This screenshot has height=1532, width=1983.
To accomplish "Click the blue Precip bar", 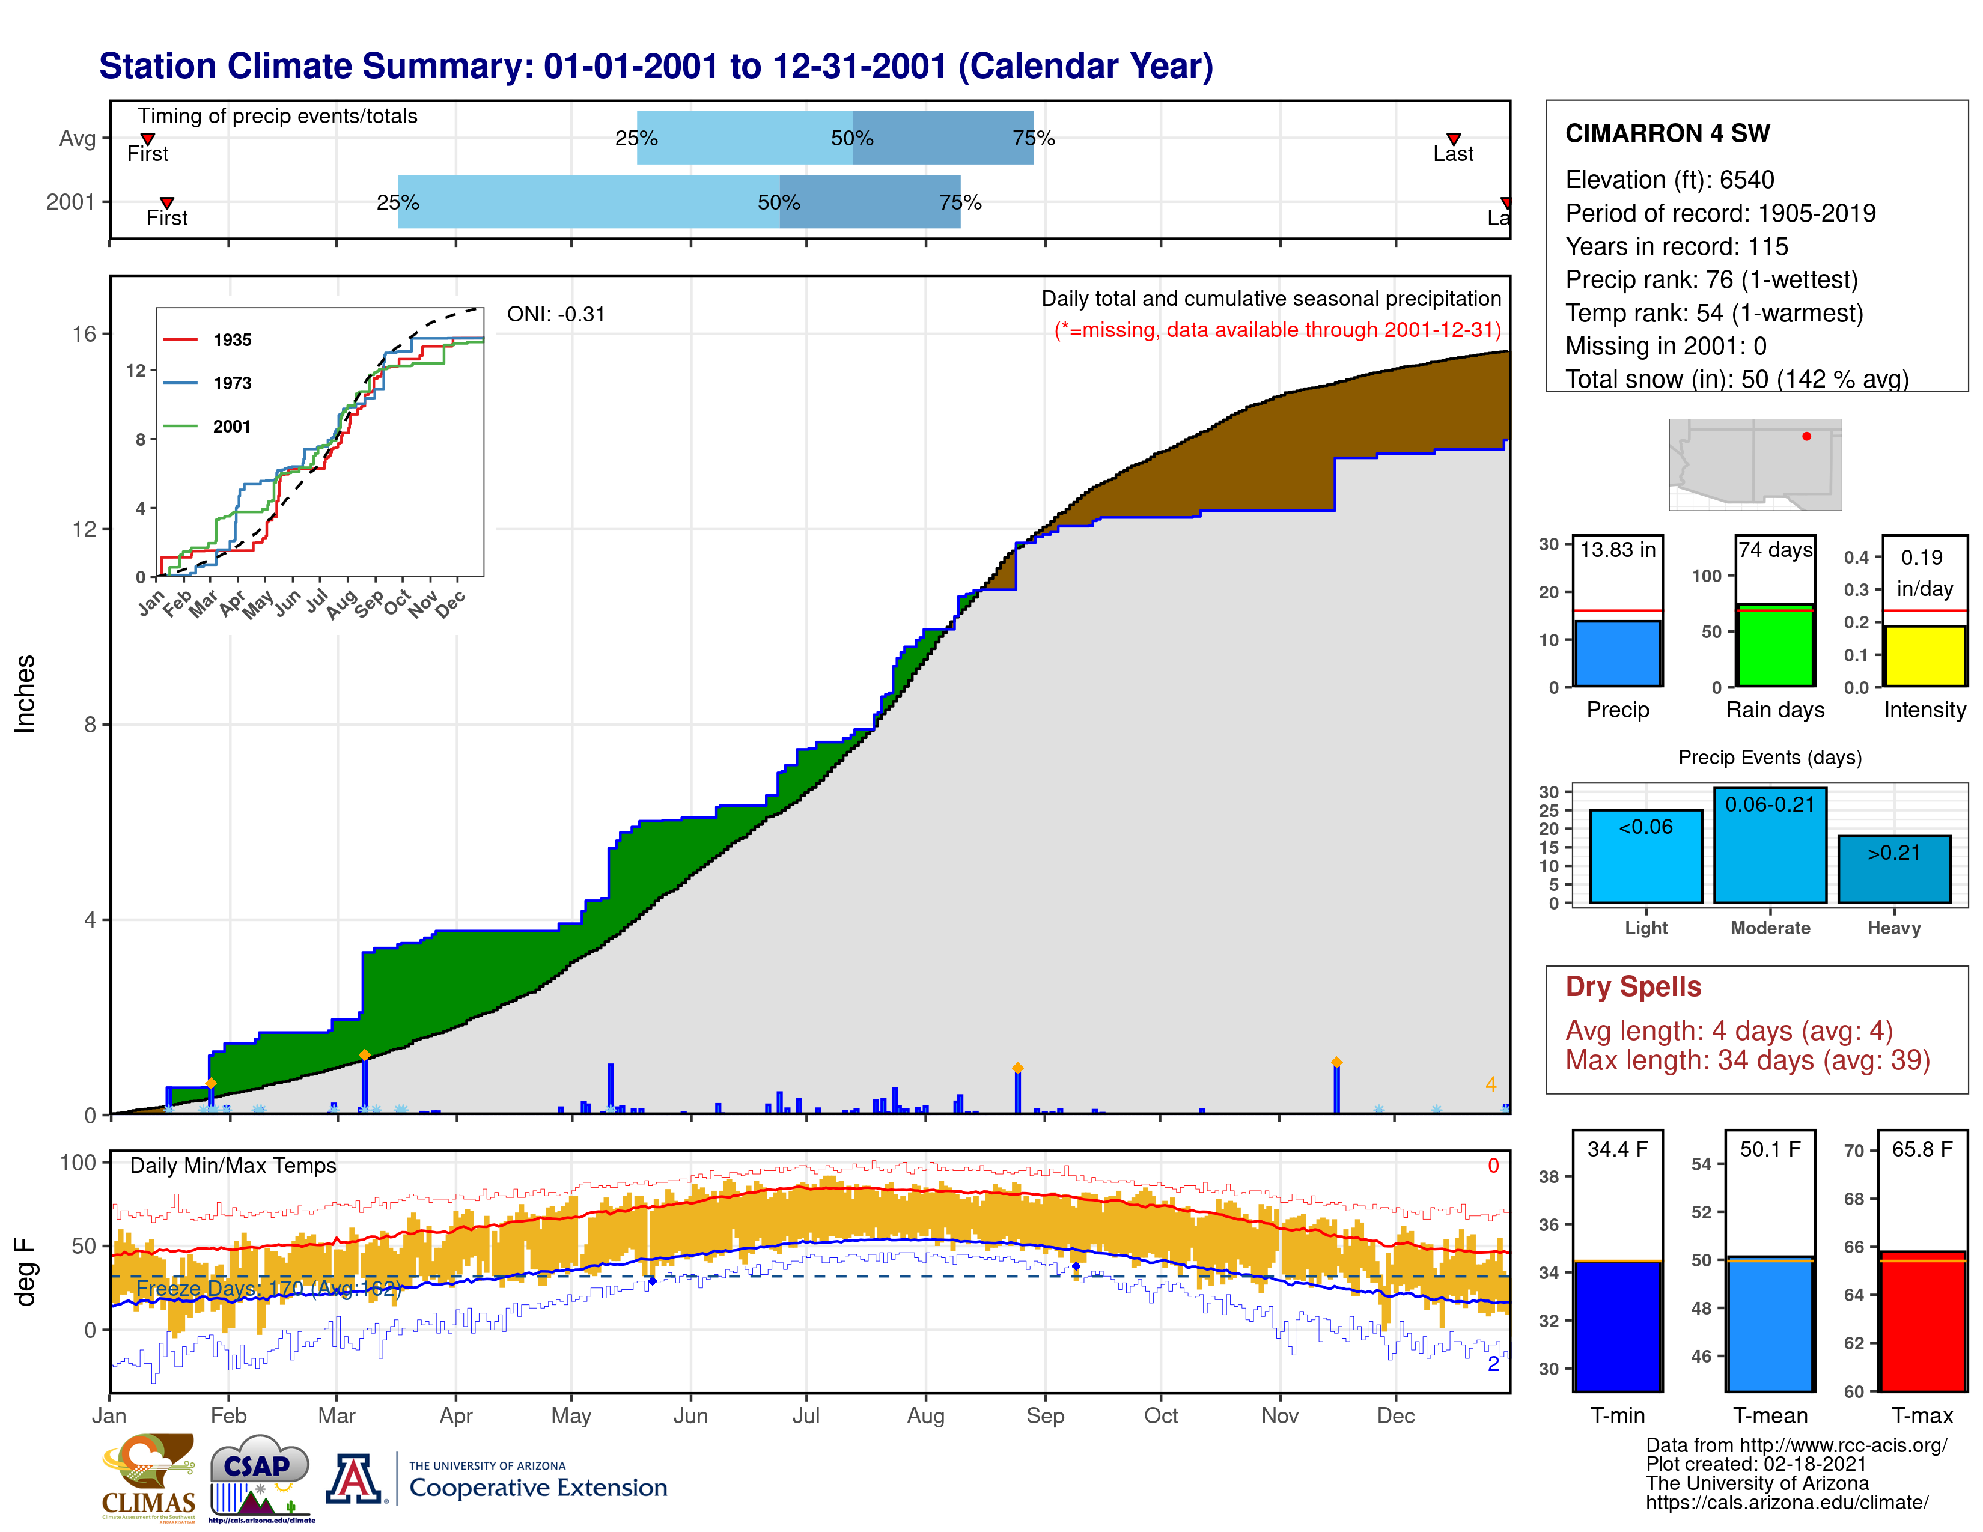I will pyautogui.click(x=1617, y=654).
